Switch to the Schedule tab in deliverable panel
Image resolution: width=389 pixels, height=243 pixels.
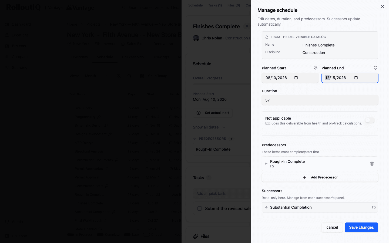point(195,5)
